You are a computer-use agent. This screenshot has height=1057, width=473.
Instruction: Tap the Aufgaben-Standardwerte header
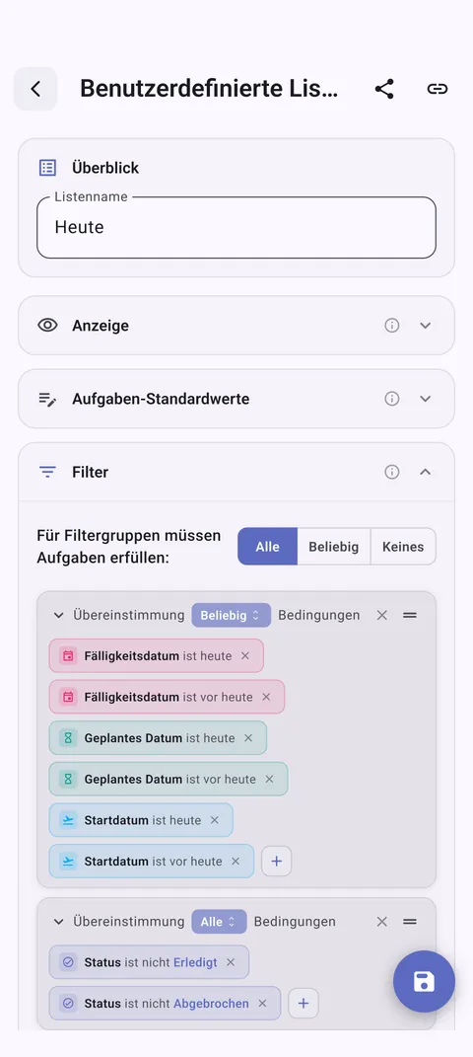pyautogui.click(x=236, y=399)
